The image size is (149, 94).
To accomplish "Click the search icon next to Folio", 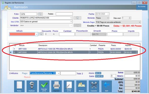I will 40,14.
